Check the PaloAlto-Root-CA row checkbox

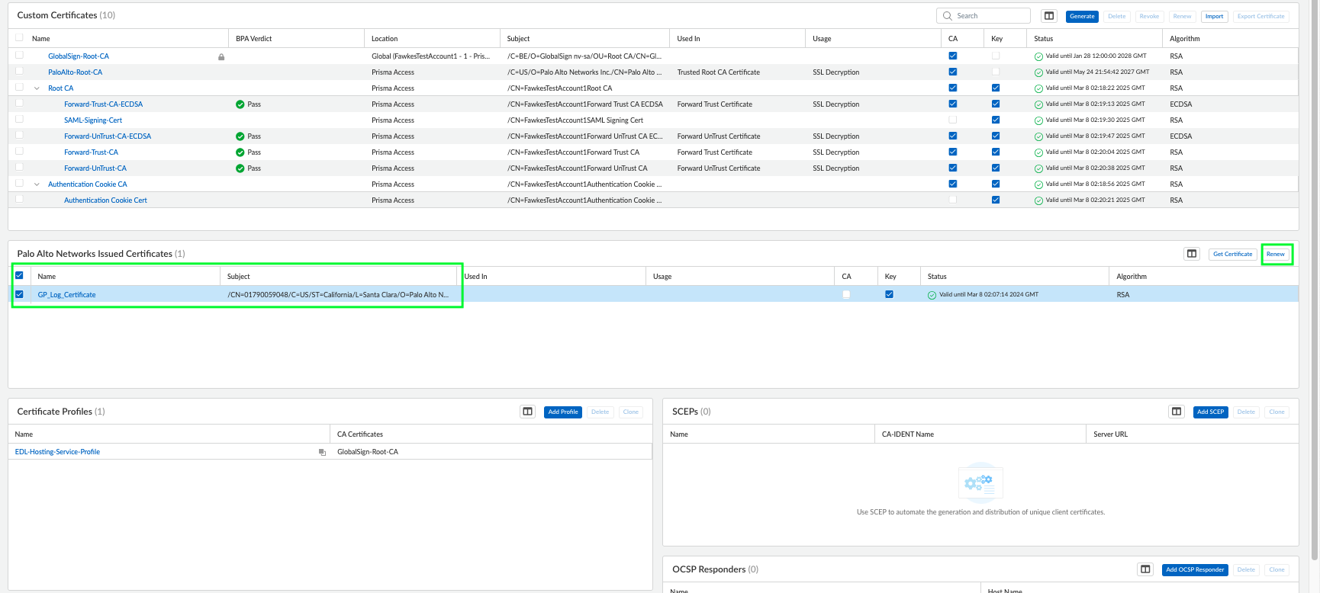pos(20,72)
